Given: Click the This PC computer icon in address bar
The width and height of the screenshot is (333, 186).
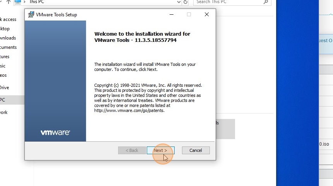Looking at the screenshot, I should click(x=18, y=2).
